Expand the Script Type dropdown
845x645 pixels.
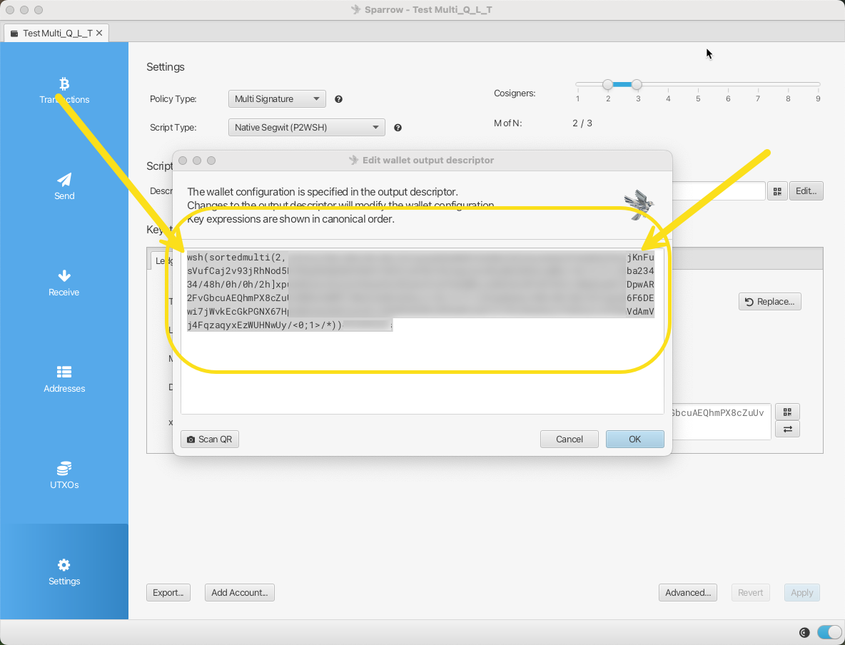[306, 128]
